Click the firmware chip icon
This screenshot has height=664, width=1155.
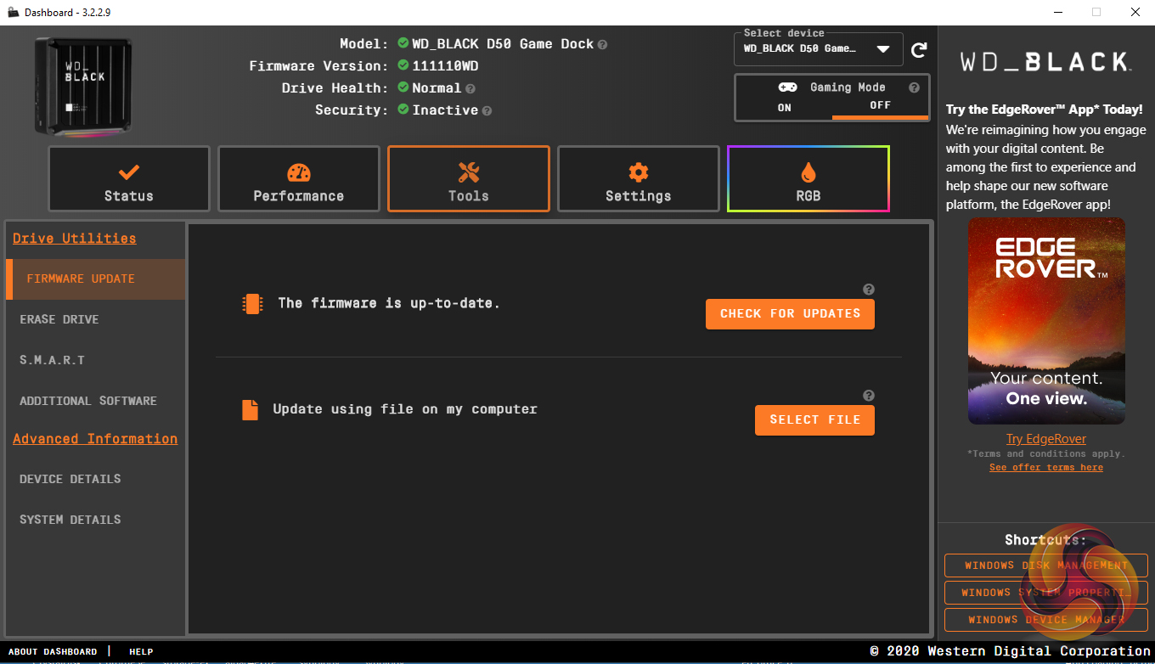tap(251, 304)
